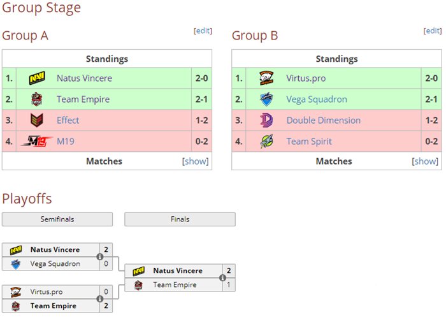Viewport: 446px width, 317px height.
Task: Click the Effect team logo in standings
Action: [36, 121]
